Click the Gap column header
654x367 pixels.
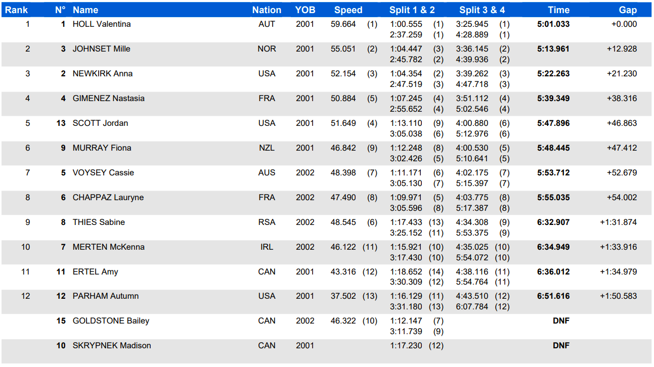point(628,10)
